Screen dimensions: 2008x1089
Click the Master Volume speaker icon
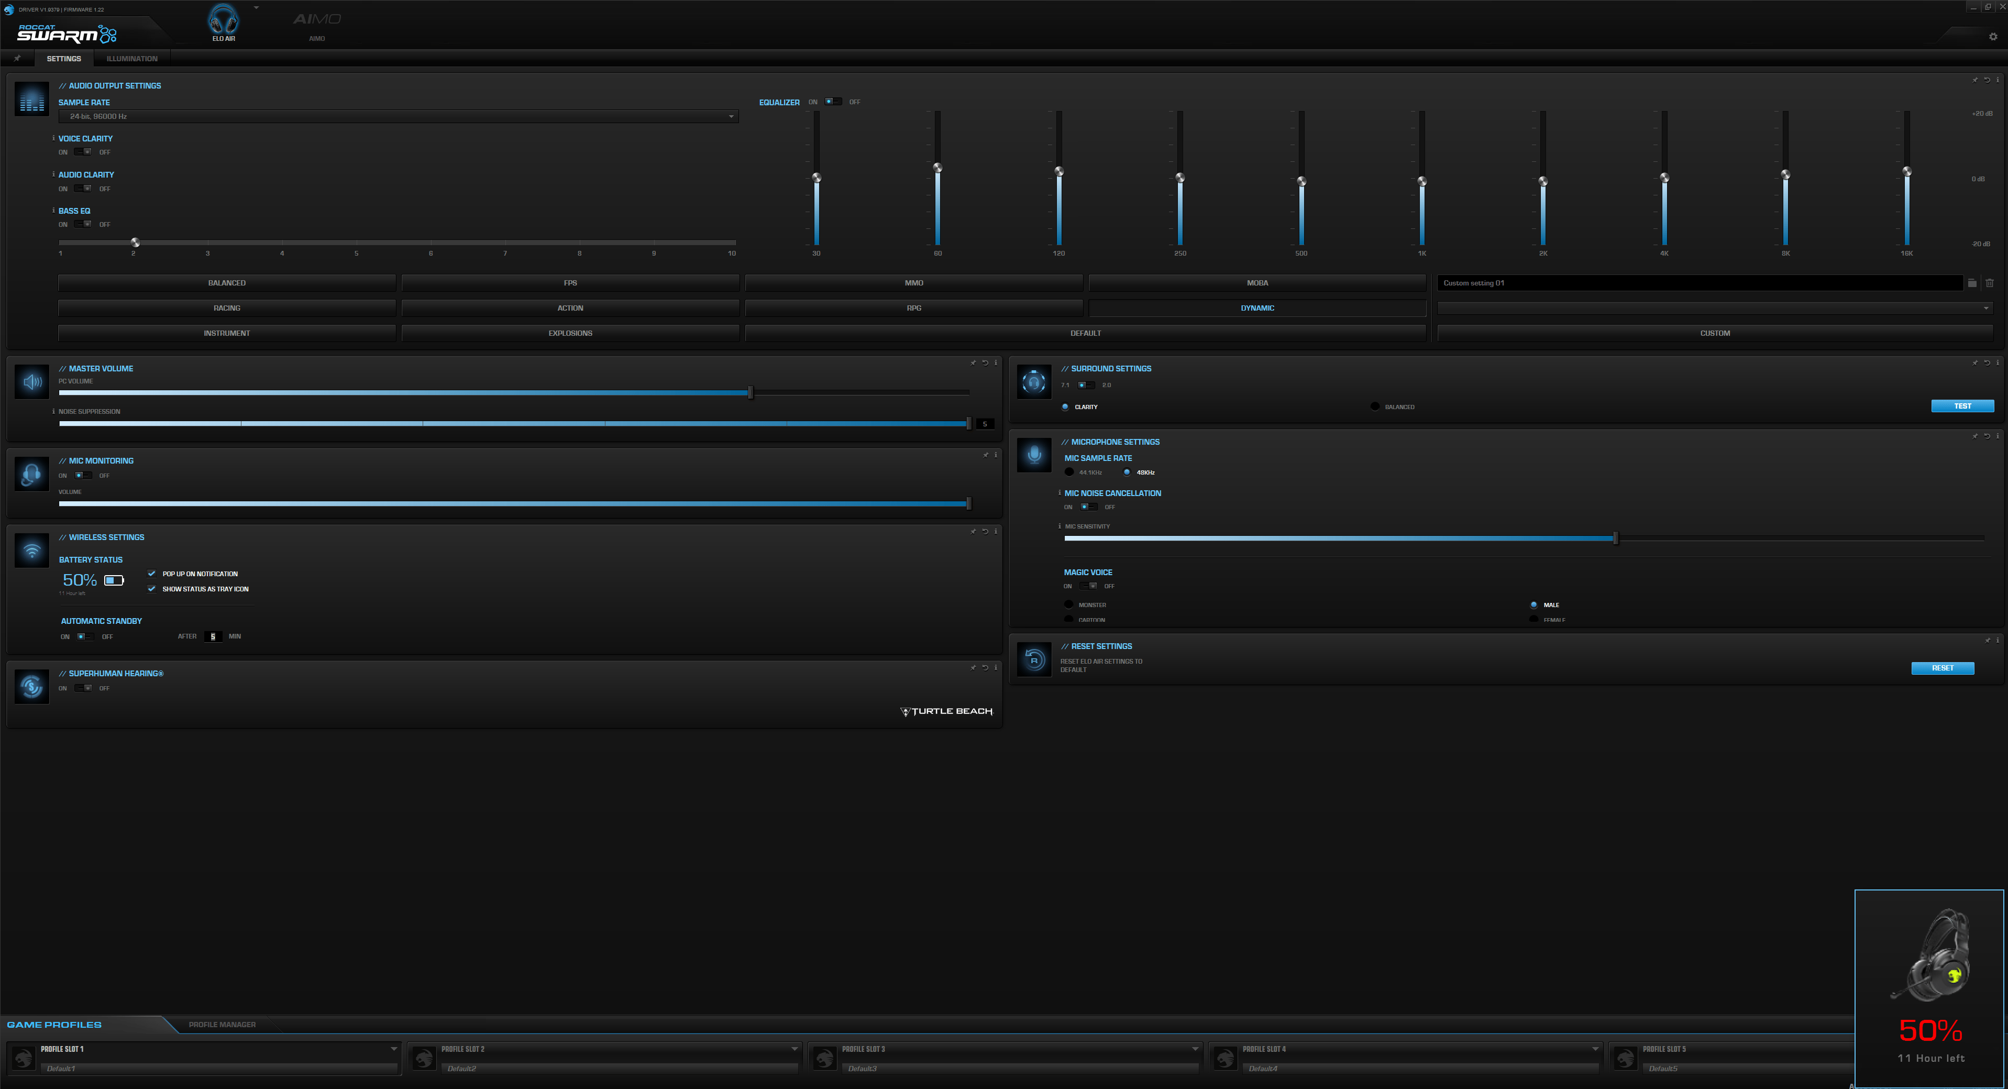[32, 382]
